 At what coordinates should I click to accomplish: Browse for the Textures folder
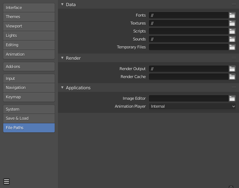click(232, 23)
